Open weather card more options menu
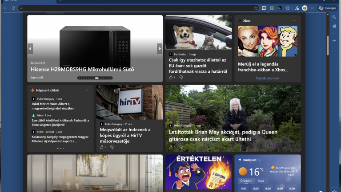341x192 pixels. pos(294,160)
